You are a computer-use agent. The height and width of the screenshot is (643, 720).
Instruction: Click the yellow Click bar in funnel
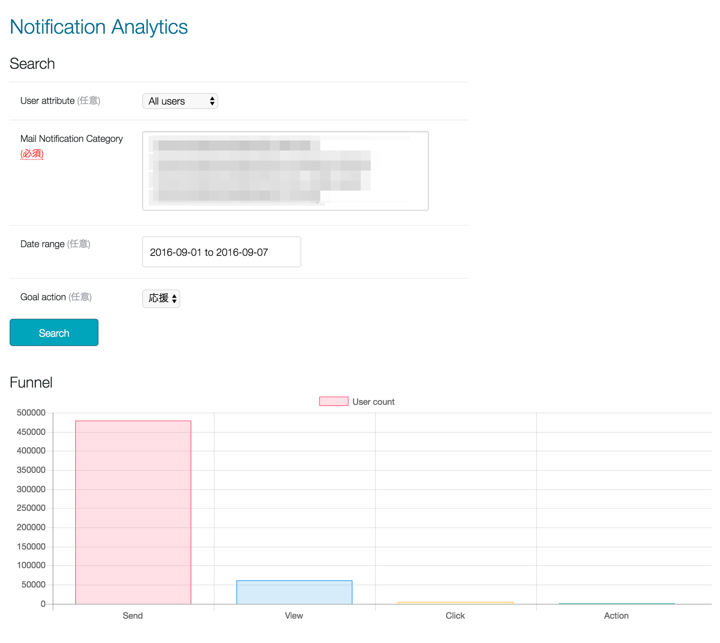pos(455,603)
